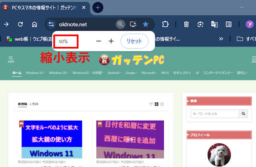Switch to list layout view icon
Image resolution: width=256 pixels, height=167 pixels.
click(x=151, y=104)
